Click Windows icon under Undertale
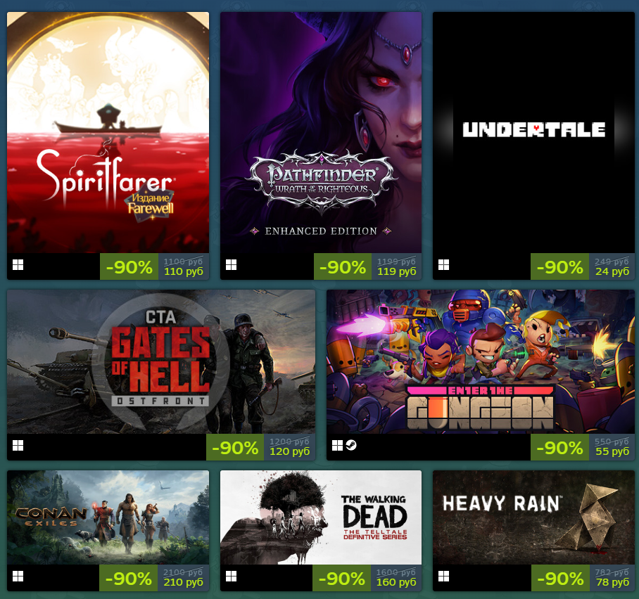Screen dimensions: 639x599 pyautogui.click(x=444, y=265)
